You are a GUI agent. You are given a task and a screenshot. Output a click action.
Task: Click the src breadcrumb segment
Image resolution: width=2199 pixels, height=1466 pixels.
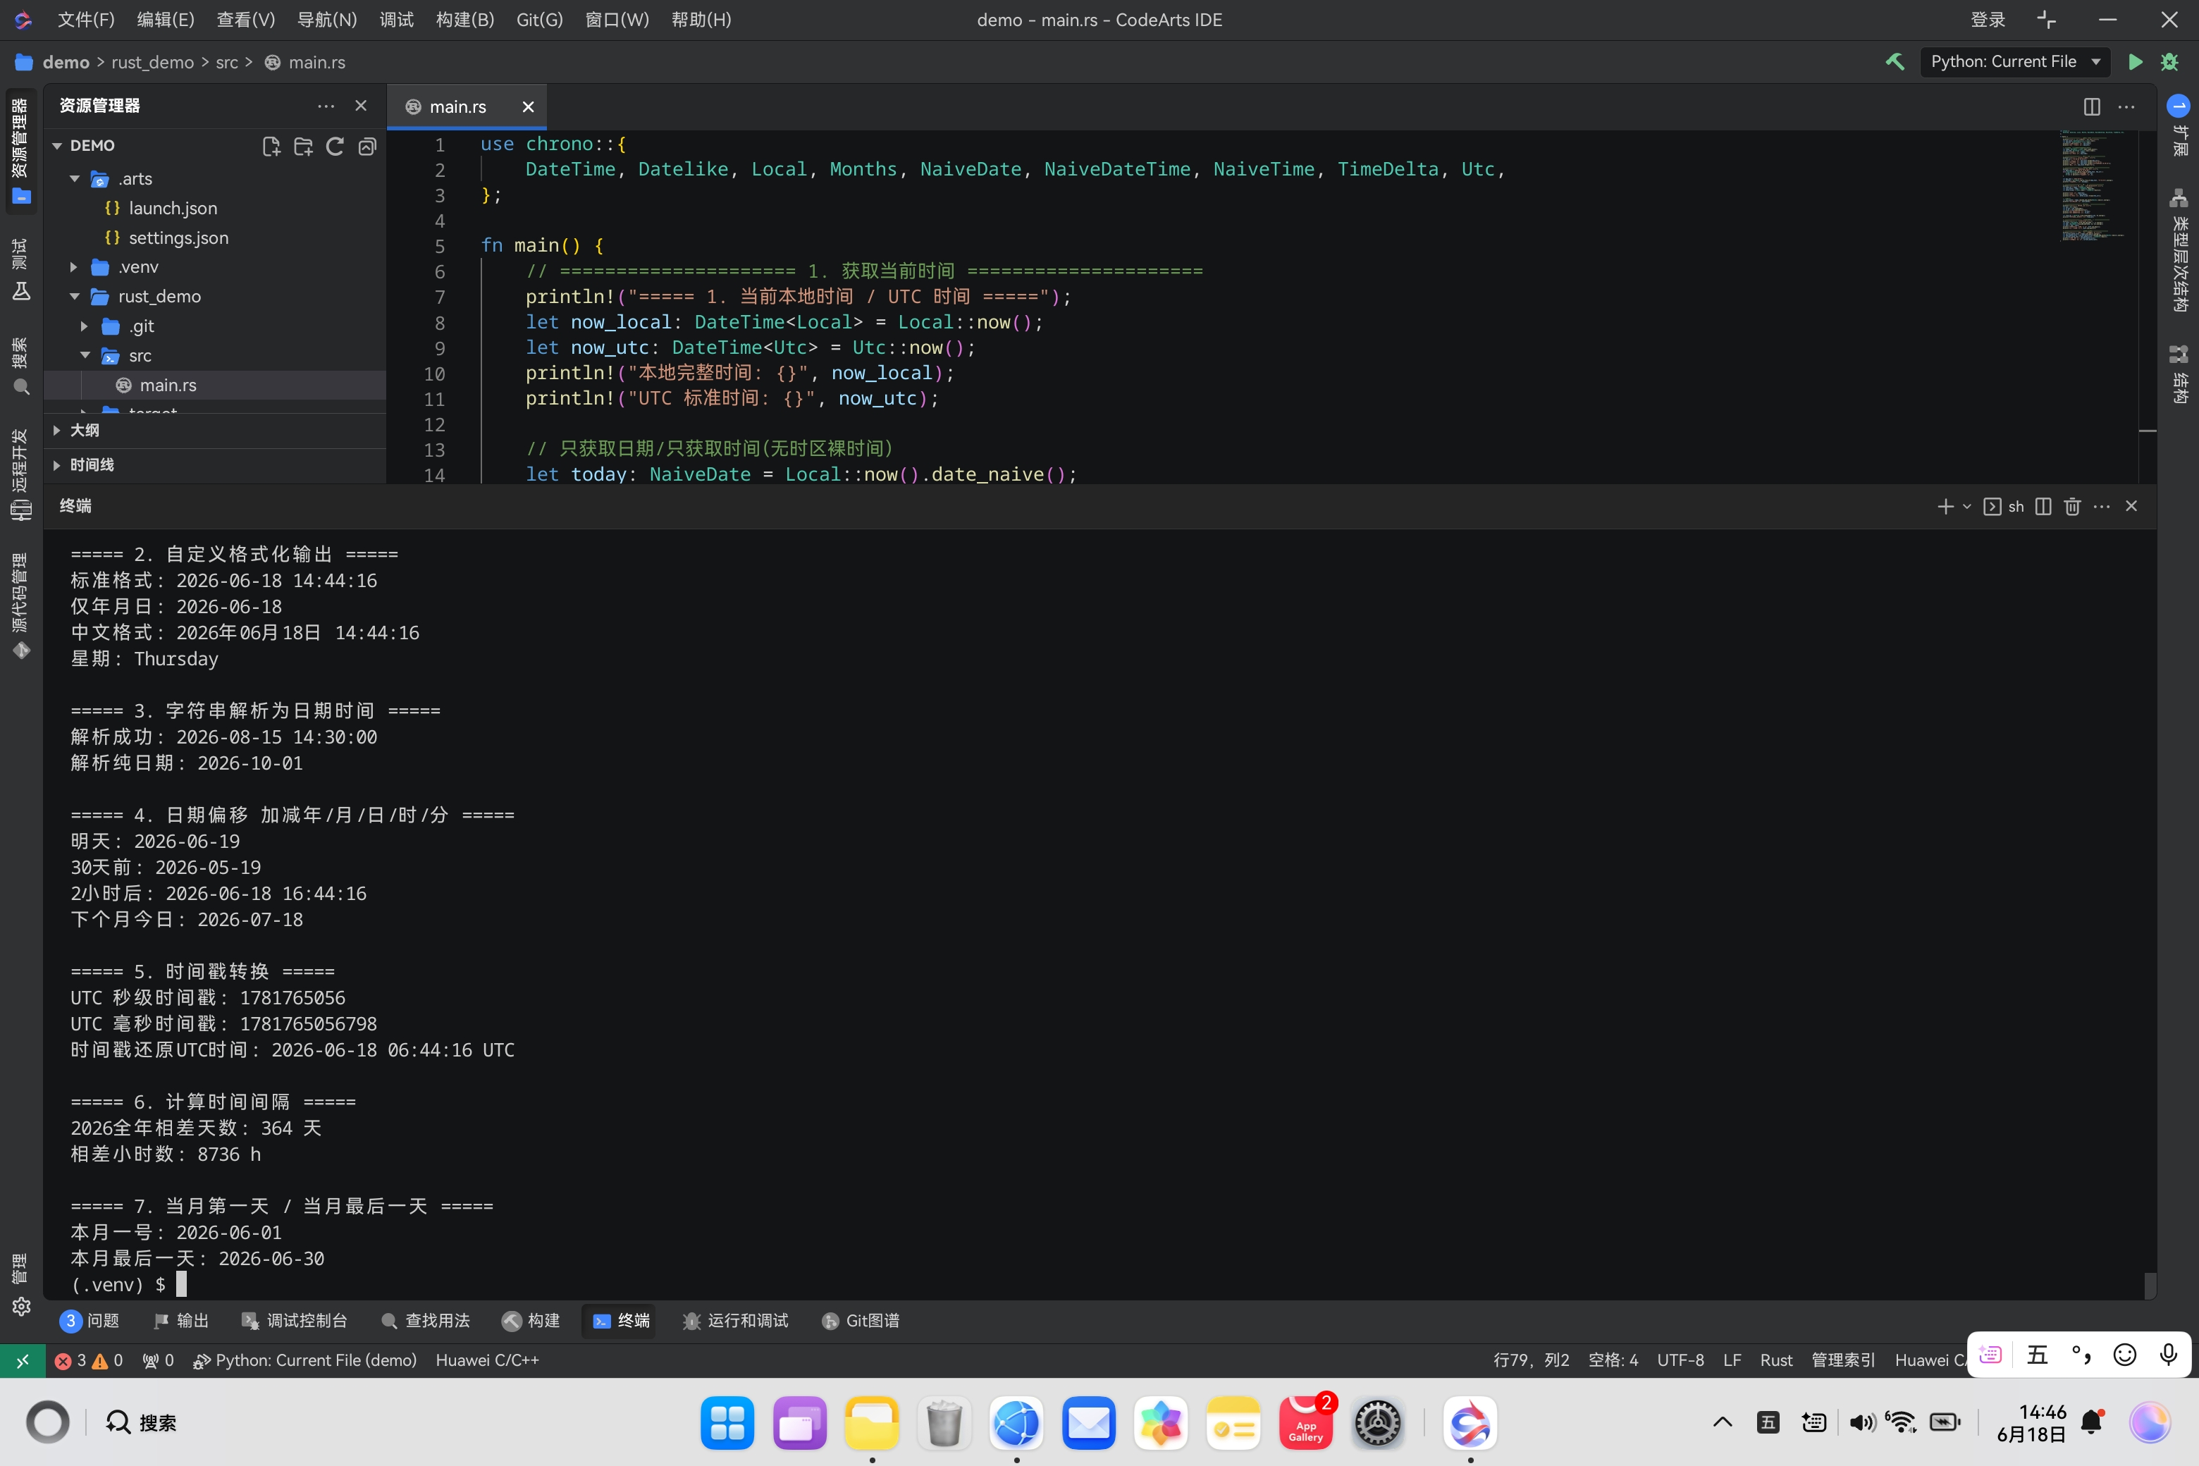(226, 63)
